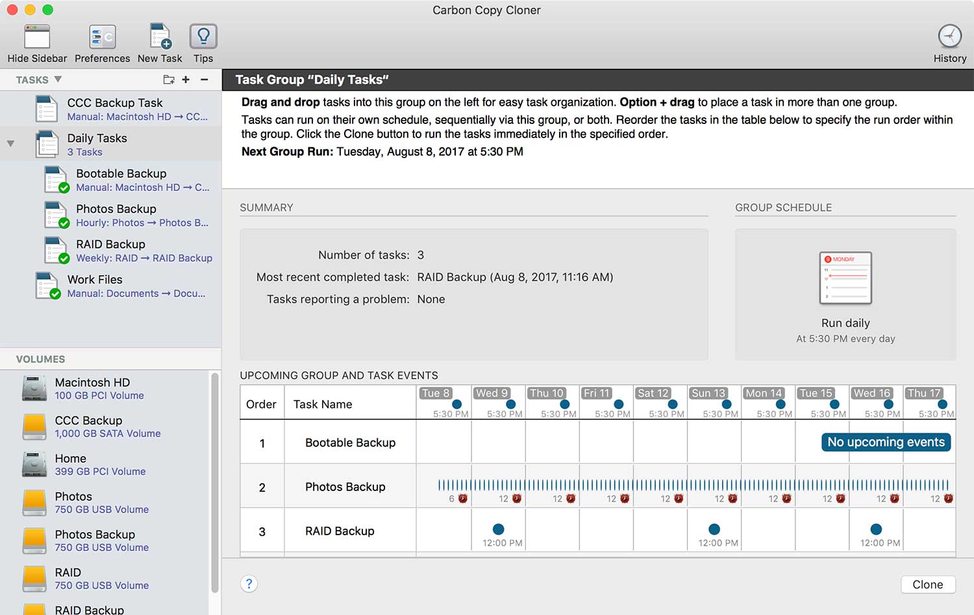
Task: Click the Run daily calendar icon
Action: tap(845, 278)
